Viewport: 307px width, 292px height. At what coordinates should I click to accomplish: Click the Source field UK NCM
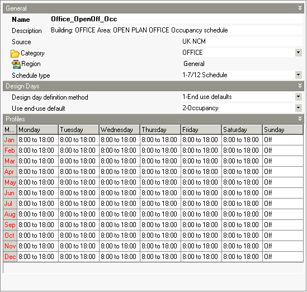pyautogui.click(x=242, y=41)
